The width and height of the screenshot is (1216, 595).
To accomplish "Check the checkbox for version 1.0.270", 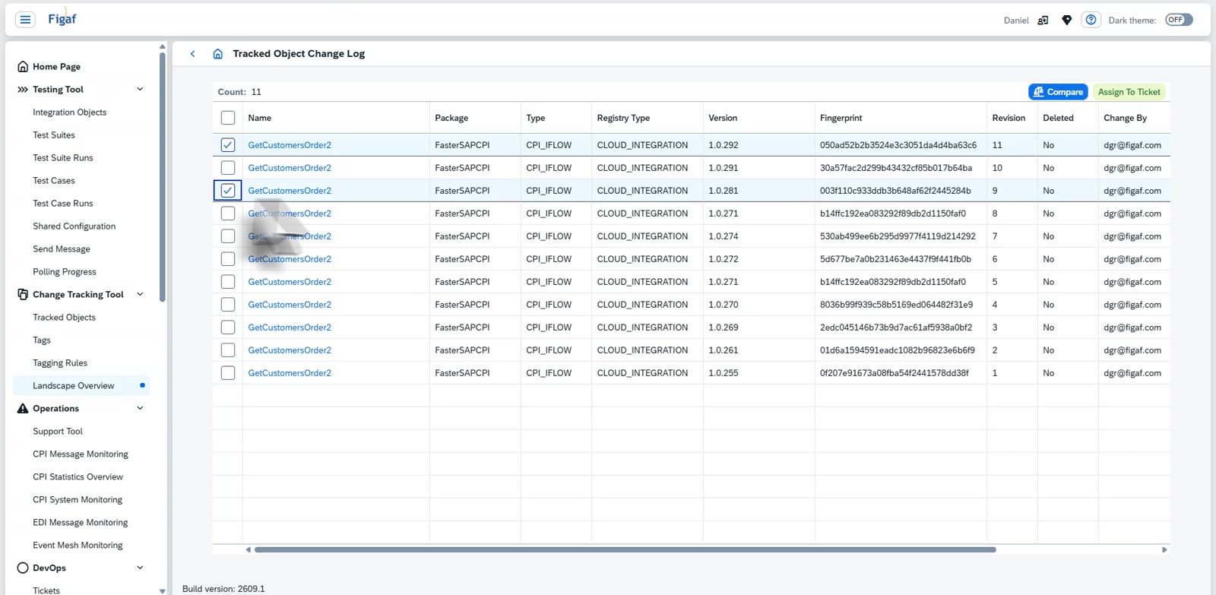I will [228, 305].
